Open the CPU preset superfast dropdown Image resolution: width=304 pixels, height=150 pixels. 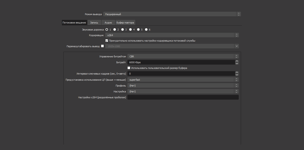click(x=183, y=80)
